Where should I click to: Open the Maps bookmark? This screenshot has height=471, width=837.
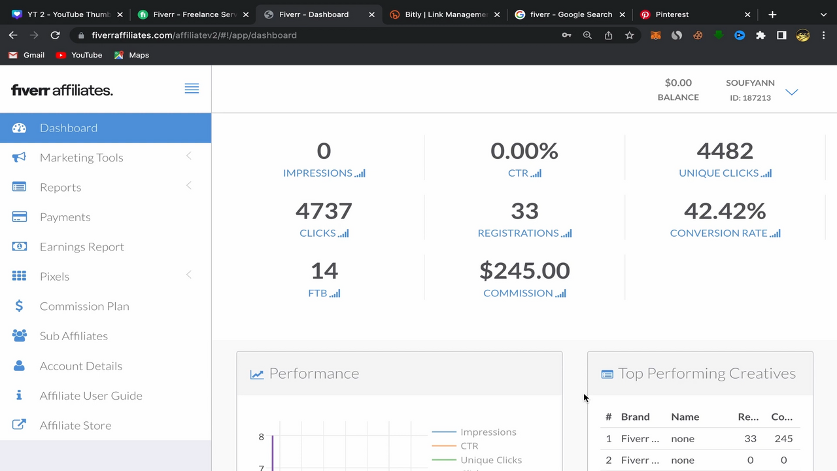coord(131,55)
